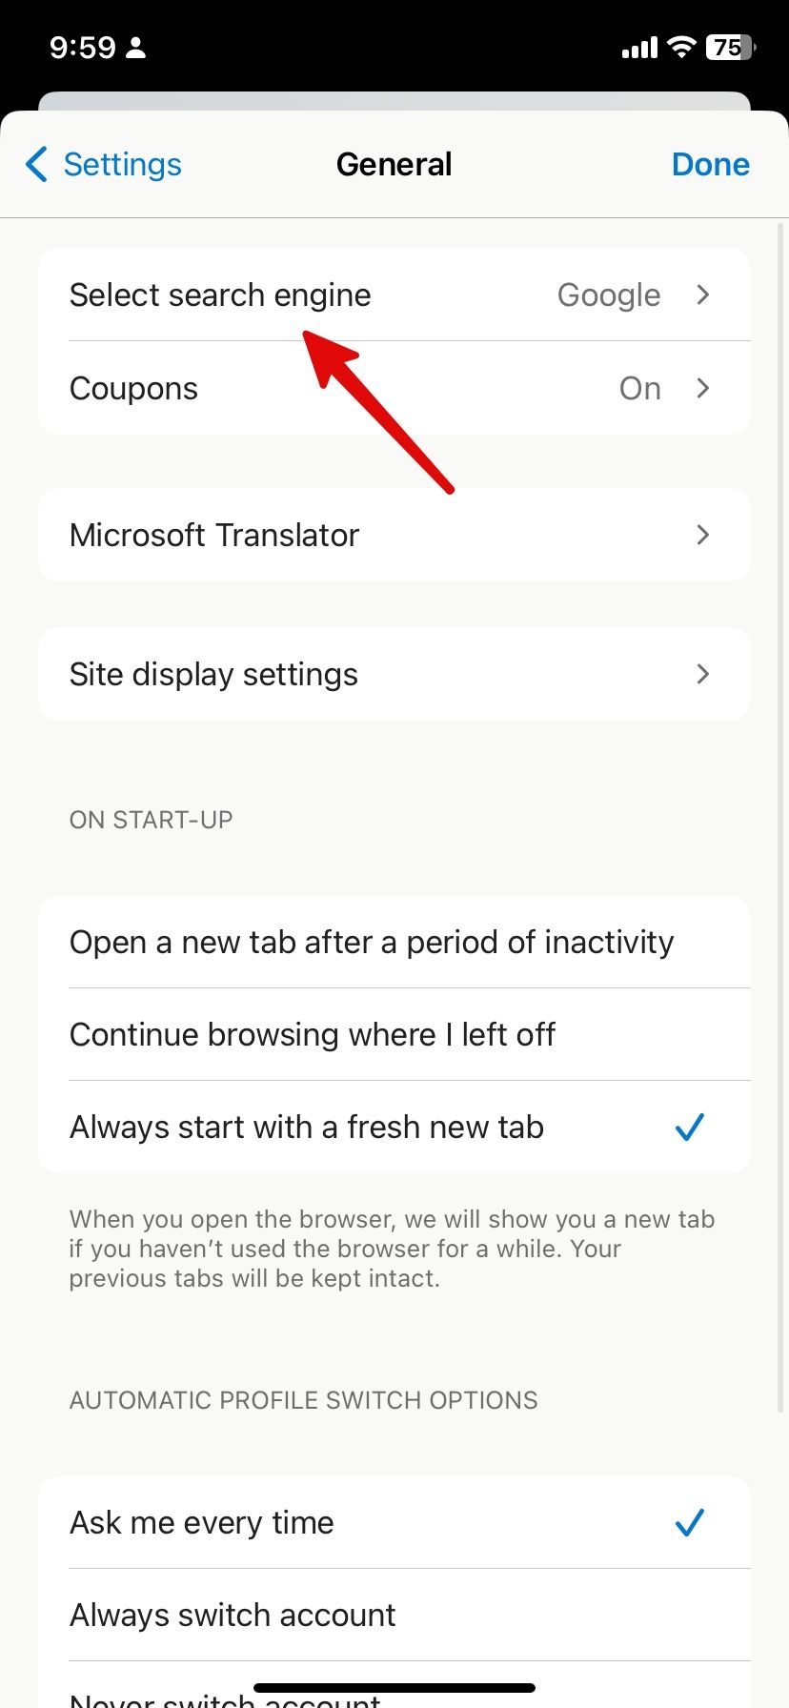Tap the Coupons On status indicator
The height and width of the screenshot is (1708, 789).
point(639,388)
